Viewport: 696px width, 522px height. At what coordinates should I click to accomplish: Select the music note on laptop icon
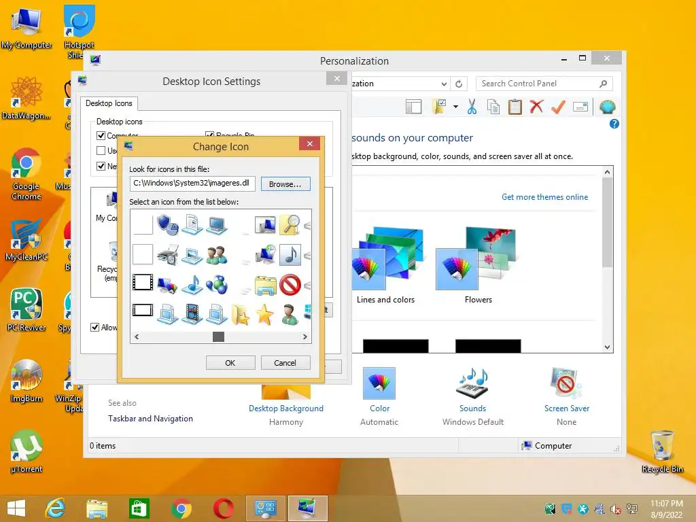[192, 285]
